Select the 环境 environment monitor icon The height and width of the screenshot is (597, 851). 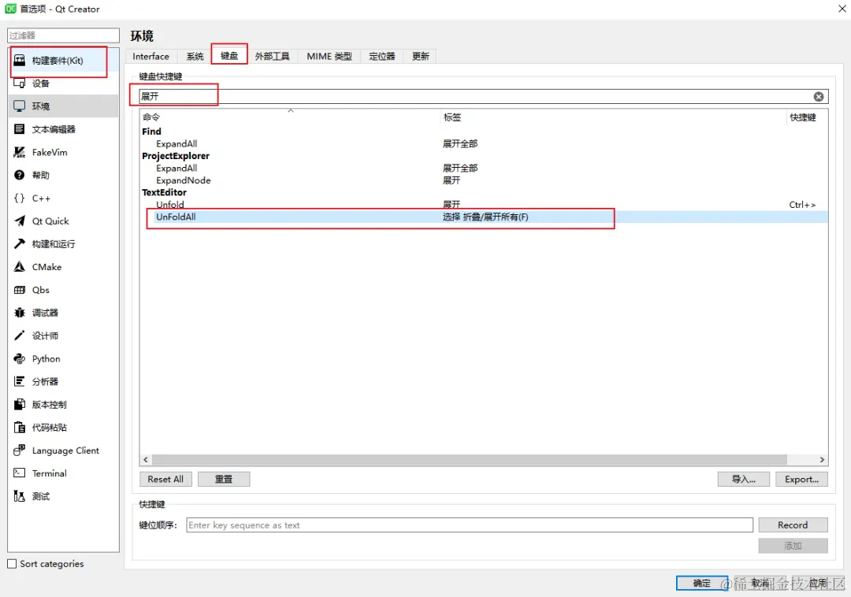click(20, 106)
